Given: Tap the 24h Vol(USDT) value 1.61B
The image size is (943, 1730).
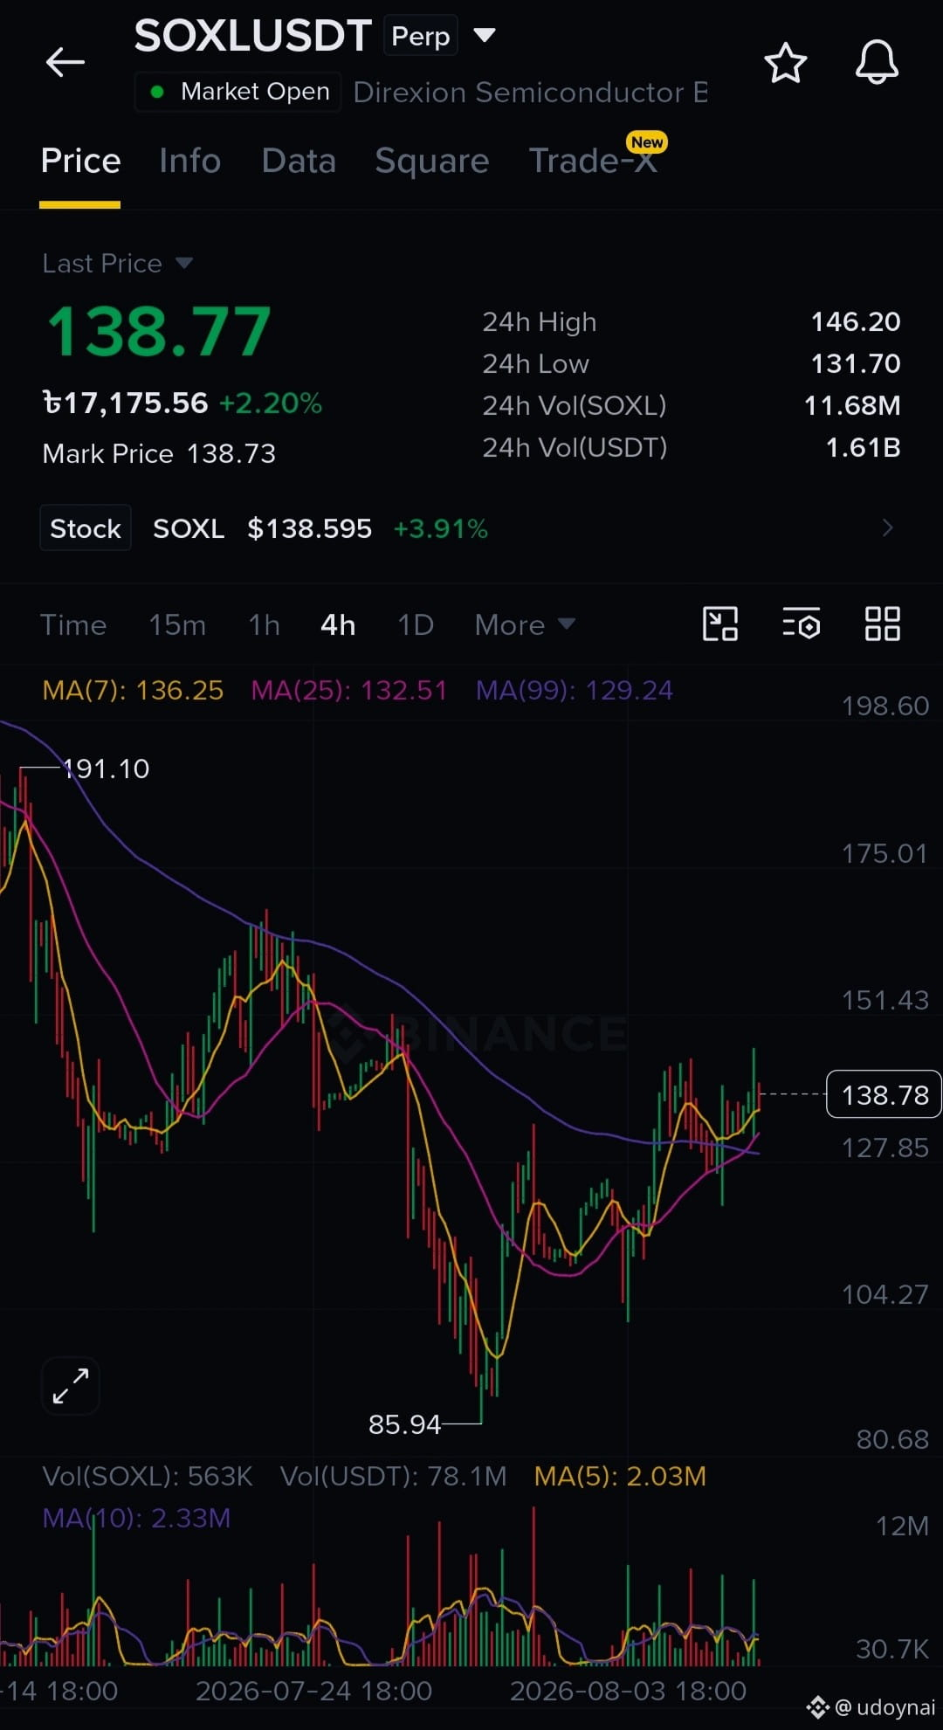Looking at the screenshot, I should coord(864,447).
